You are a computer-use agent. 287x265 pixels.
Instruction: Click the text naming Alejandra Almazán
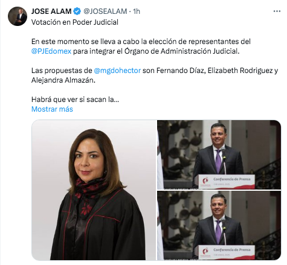coord(63,80)
